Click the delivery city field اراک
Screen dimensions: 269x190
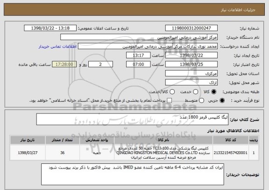point(191,83)
